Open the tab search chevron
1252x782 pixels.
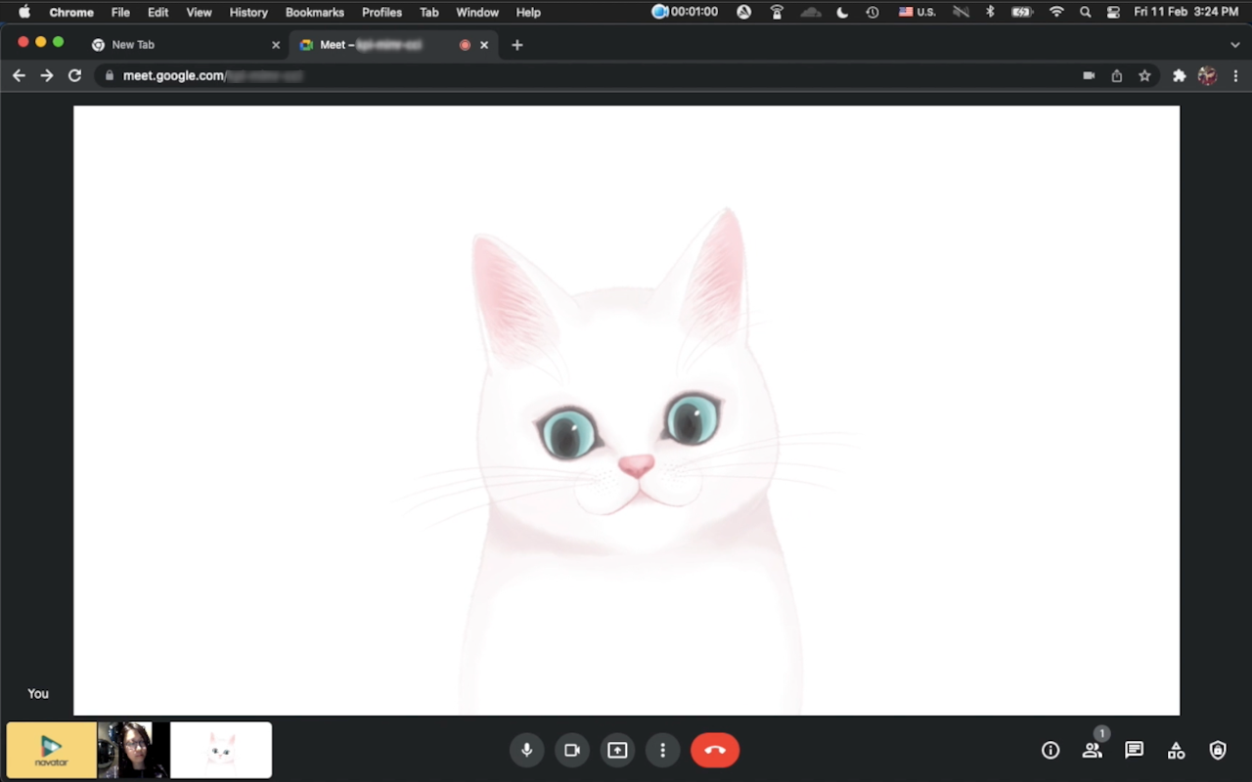pos(1234,44)
